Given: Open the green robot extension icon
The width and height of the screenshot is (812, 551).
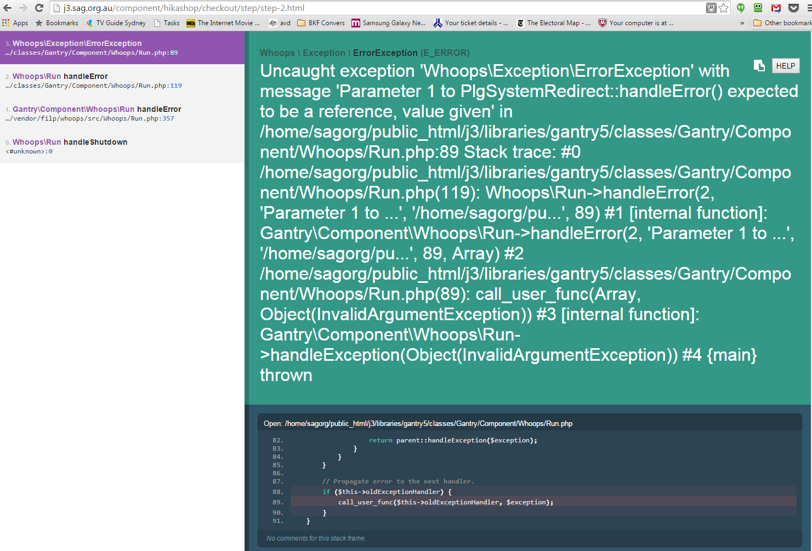Looking at the screenshot, I should point(758,8).
